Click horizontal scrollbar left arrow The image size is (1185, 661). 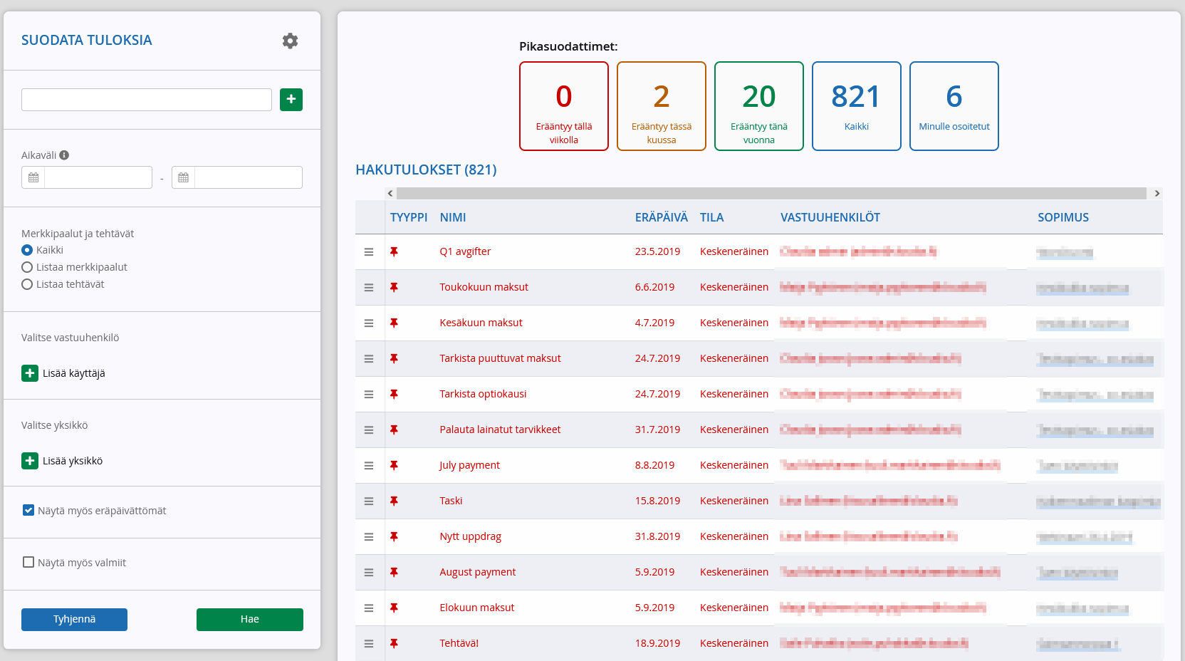pyautogui.click(x=390, y=193)
